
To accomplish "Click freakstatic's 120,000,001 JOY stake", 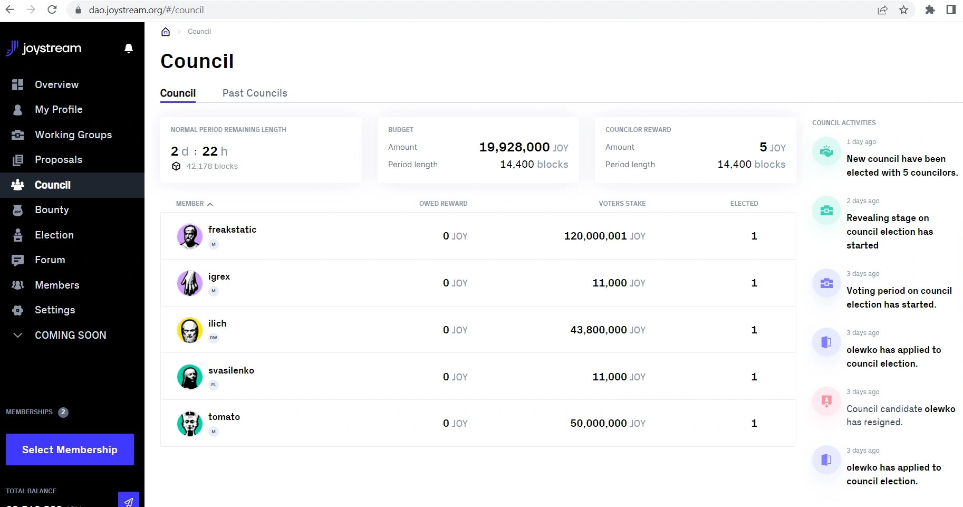I will pyautogui.click(x=605, y=236).
